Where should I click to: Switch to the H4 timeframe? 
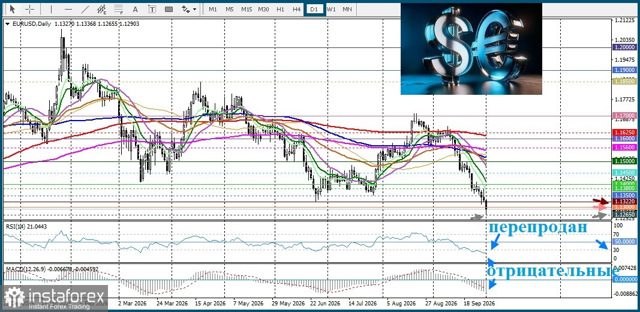(x=297, y=9)
